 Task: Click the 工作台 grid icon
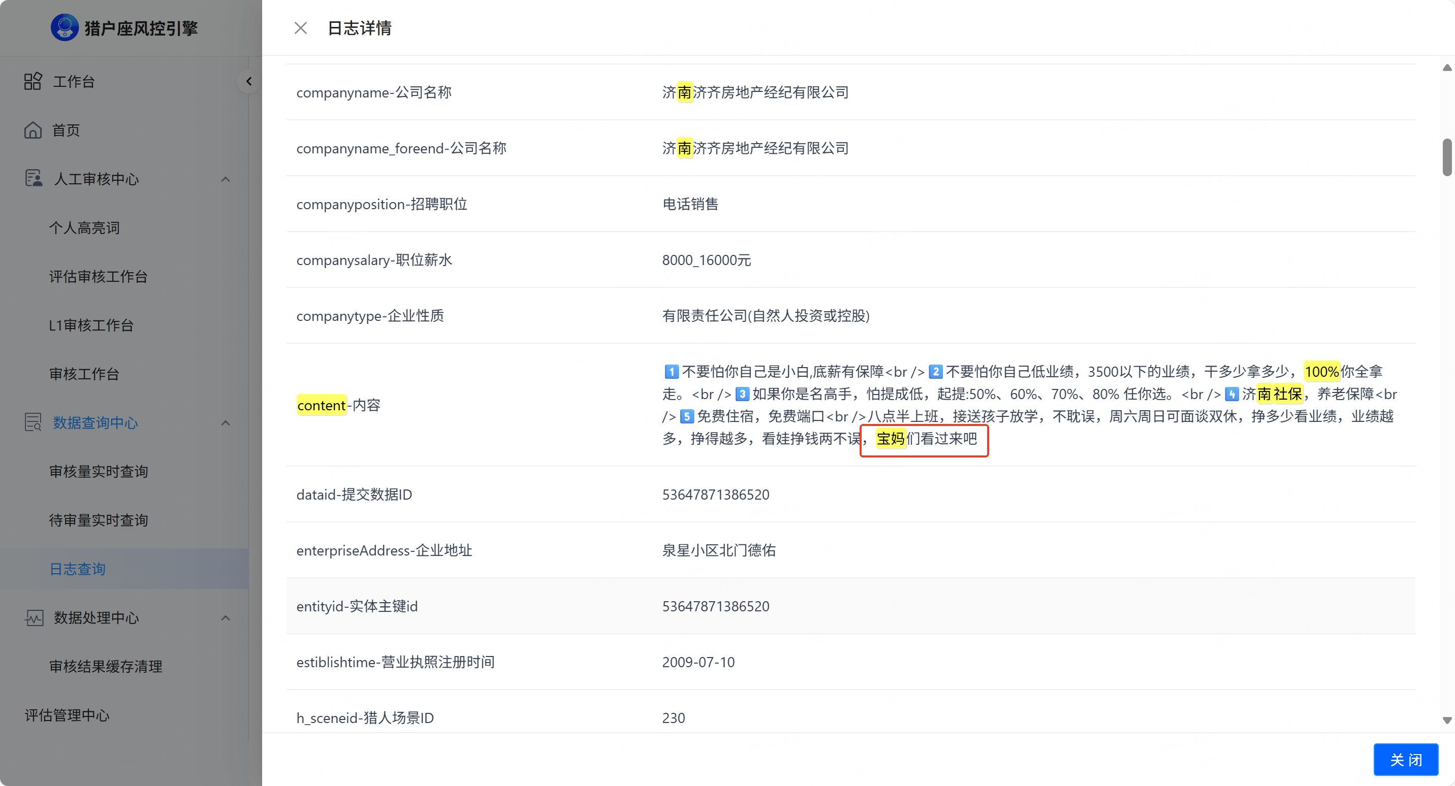tap(33, 81)
